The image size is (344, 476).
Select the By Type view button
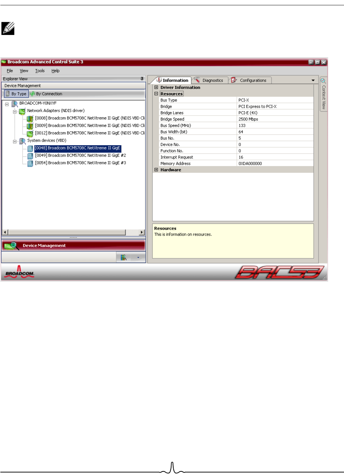point(16,94)
